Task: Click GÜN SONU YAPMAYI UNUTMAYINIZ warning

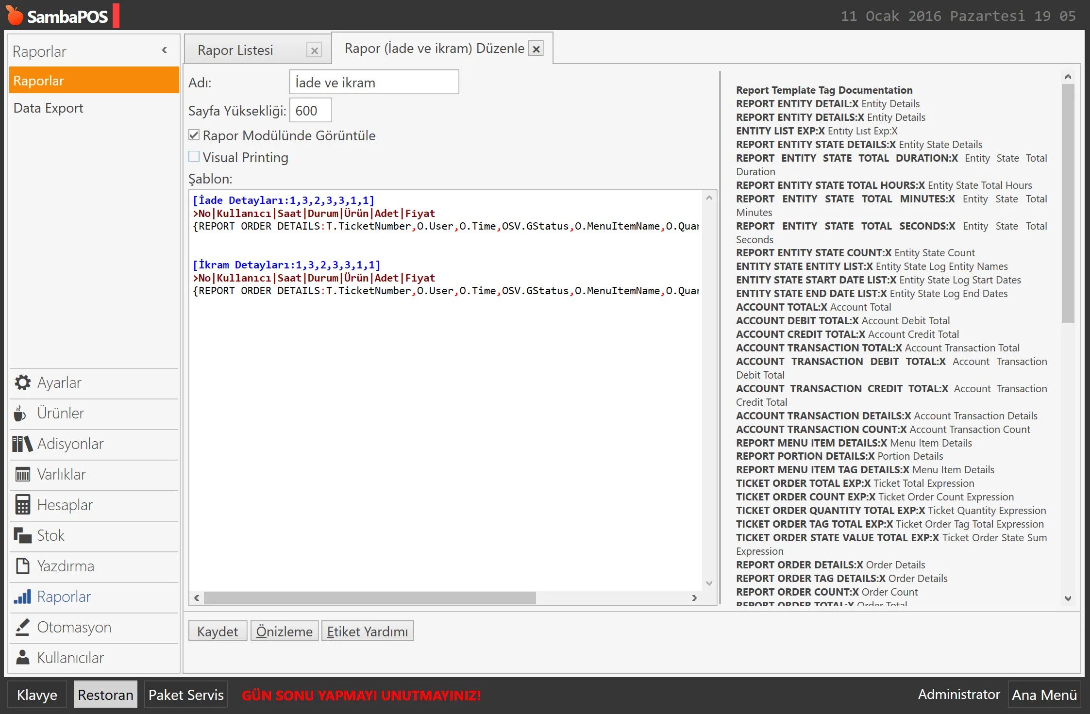Action: coord(361,695)
